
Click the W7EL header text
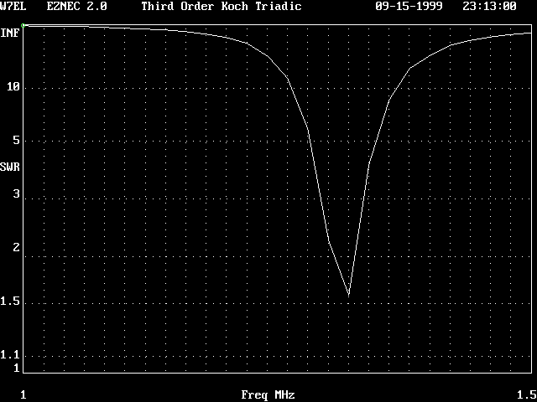click(13, 6)
